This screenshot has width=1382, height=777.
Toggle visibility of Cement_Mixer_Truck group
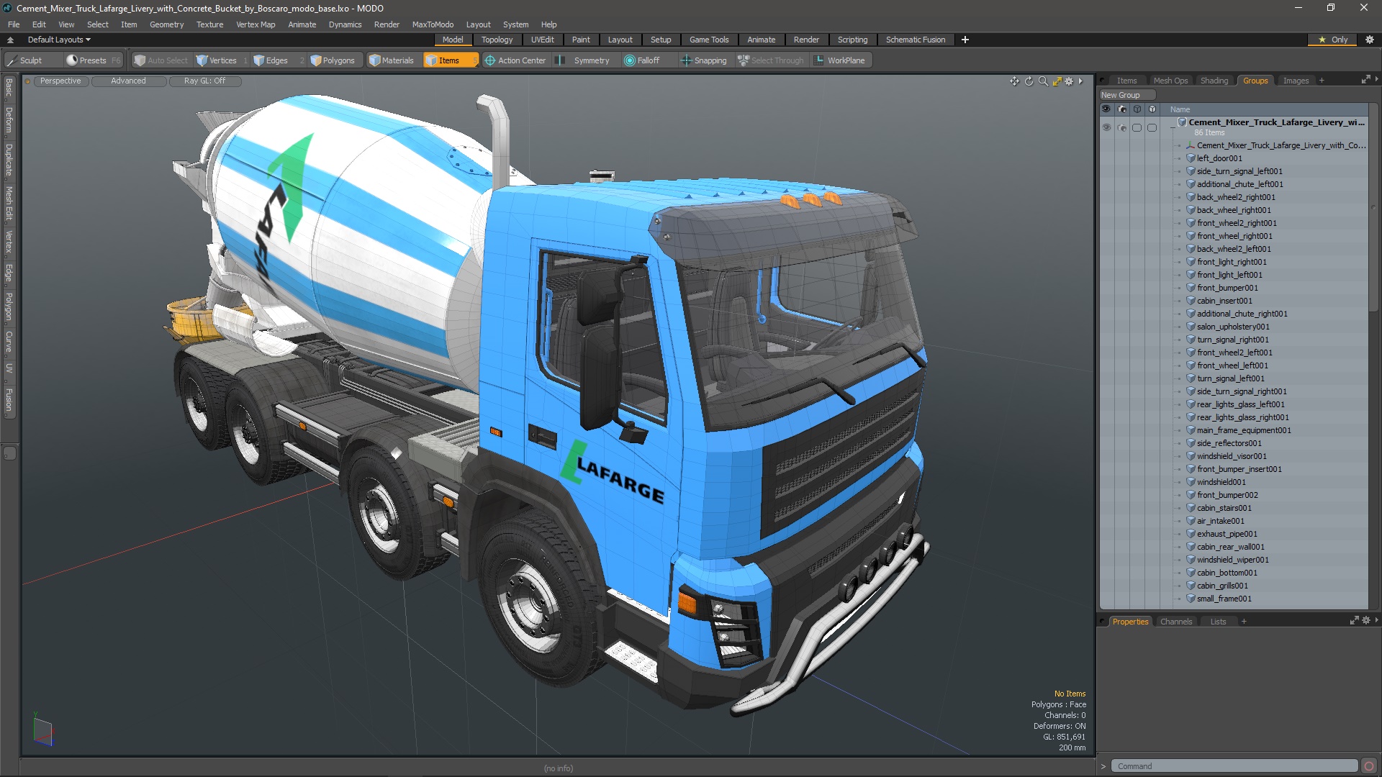tap(1106, 127)
